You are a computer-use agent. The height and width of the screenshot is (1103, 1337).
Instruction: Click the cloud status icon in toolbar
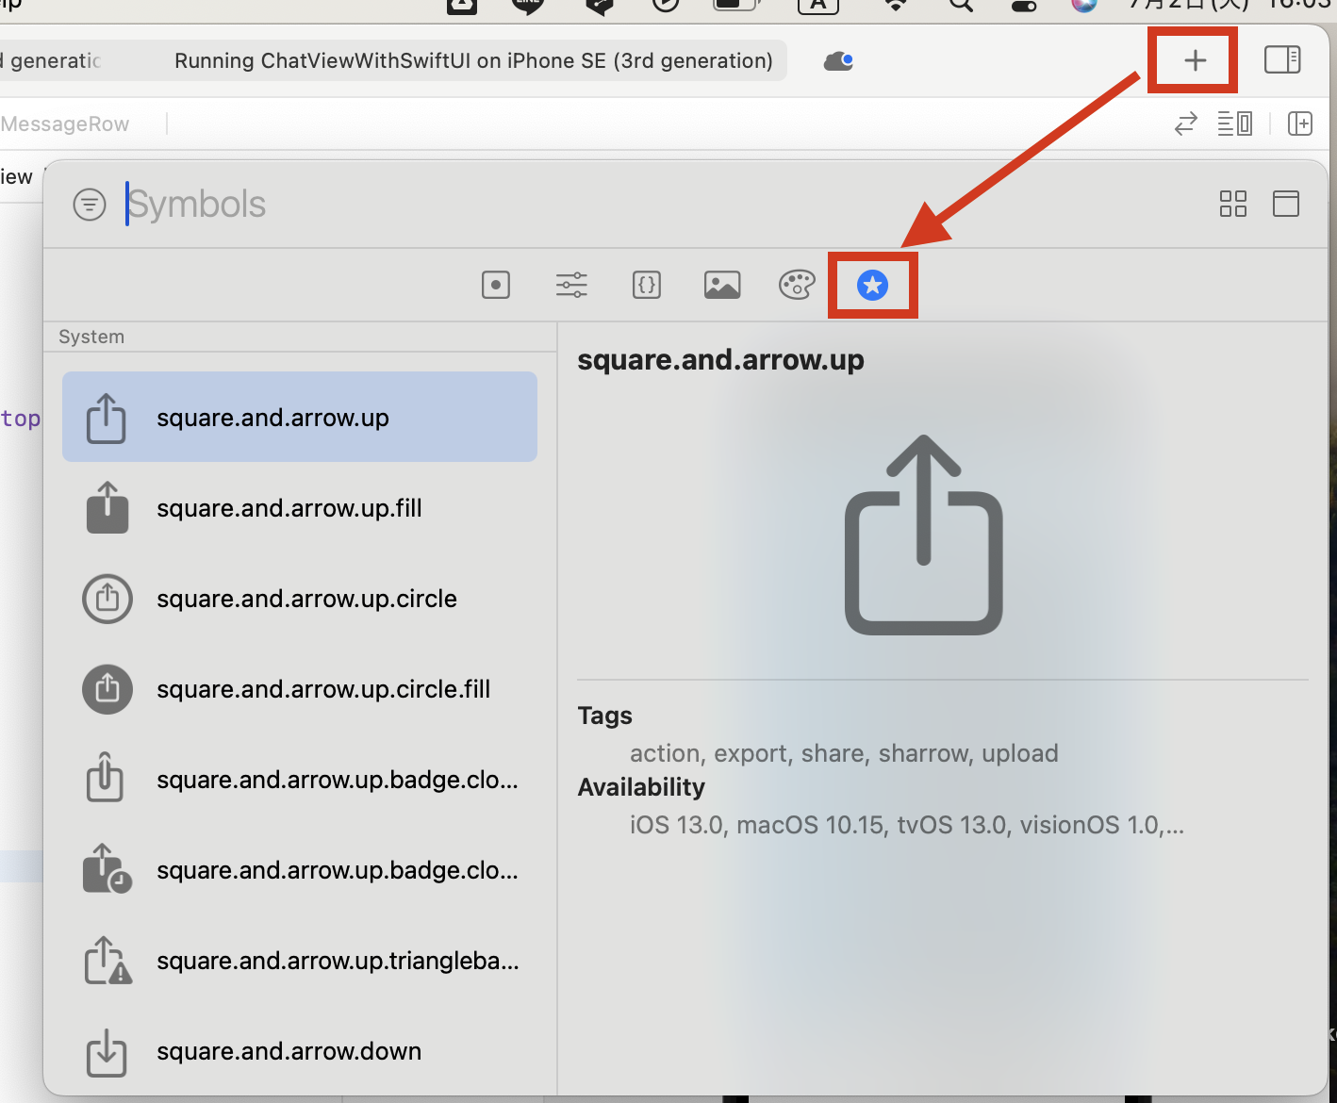[838, 61]
